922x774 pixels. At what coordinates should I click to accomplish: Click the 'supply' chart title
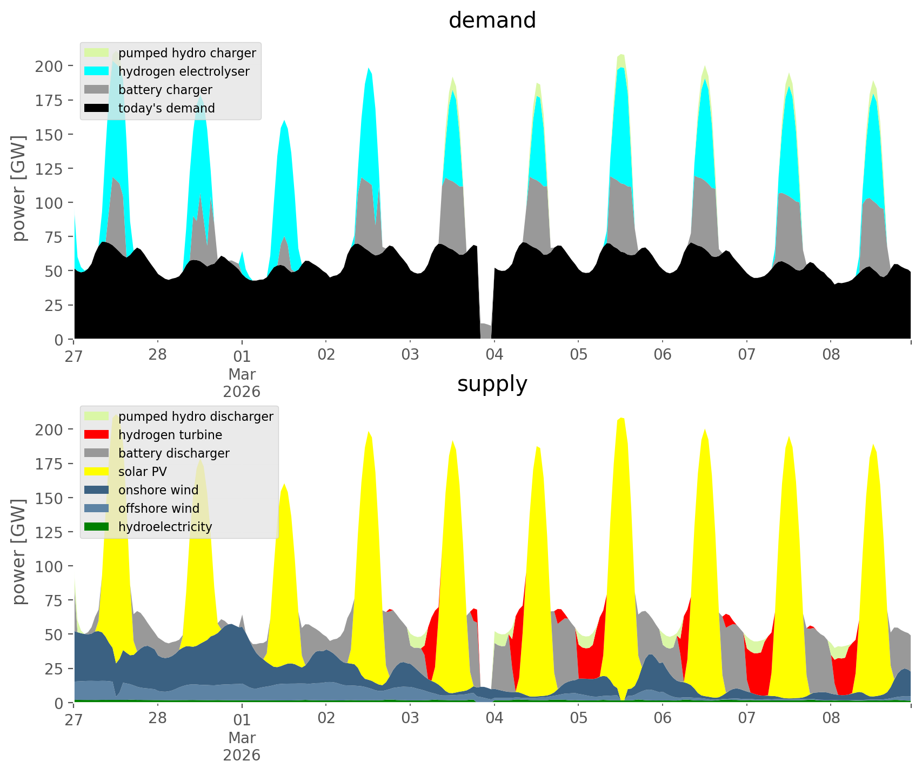(x=492, y=384)
